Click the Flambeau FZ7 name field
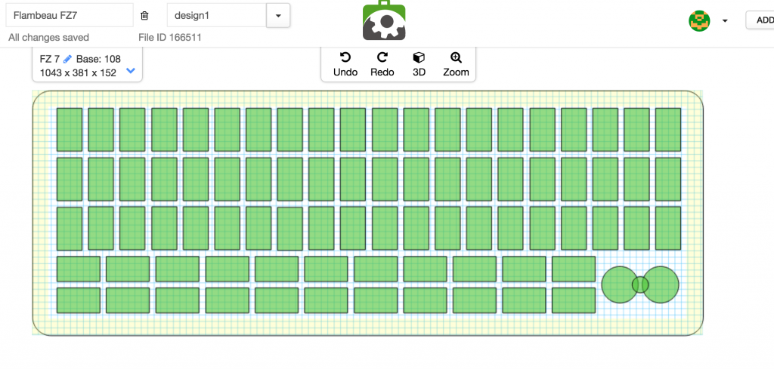774x369 pixels. (70, 15)
